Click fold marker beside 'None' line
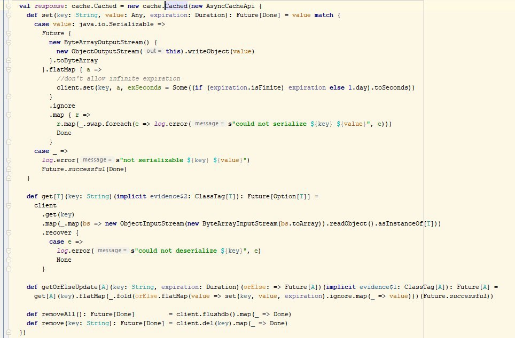This screenshot has width=515, height=338. [x=9, y=260]
